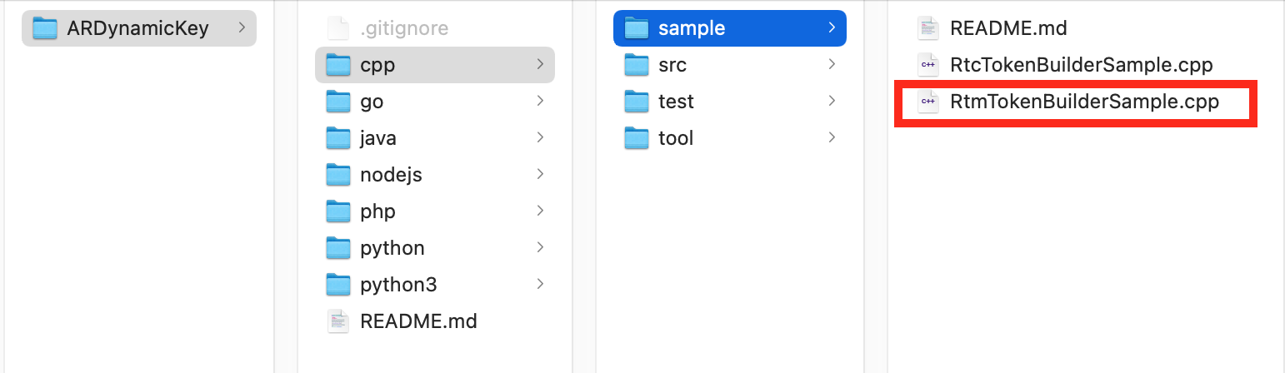
Task: Expand the python folder chevron
Action: (541, 247)
